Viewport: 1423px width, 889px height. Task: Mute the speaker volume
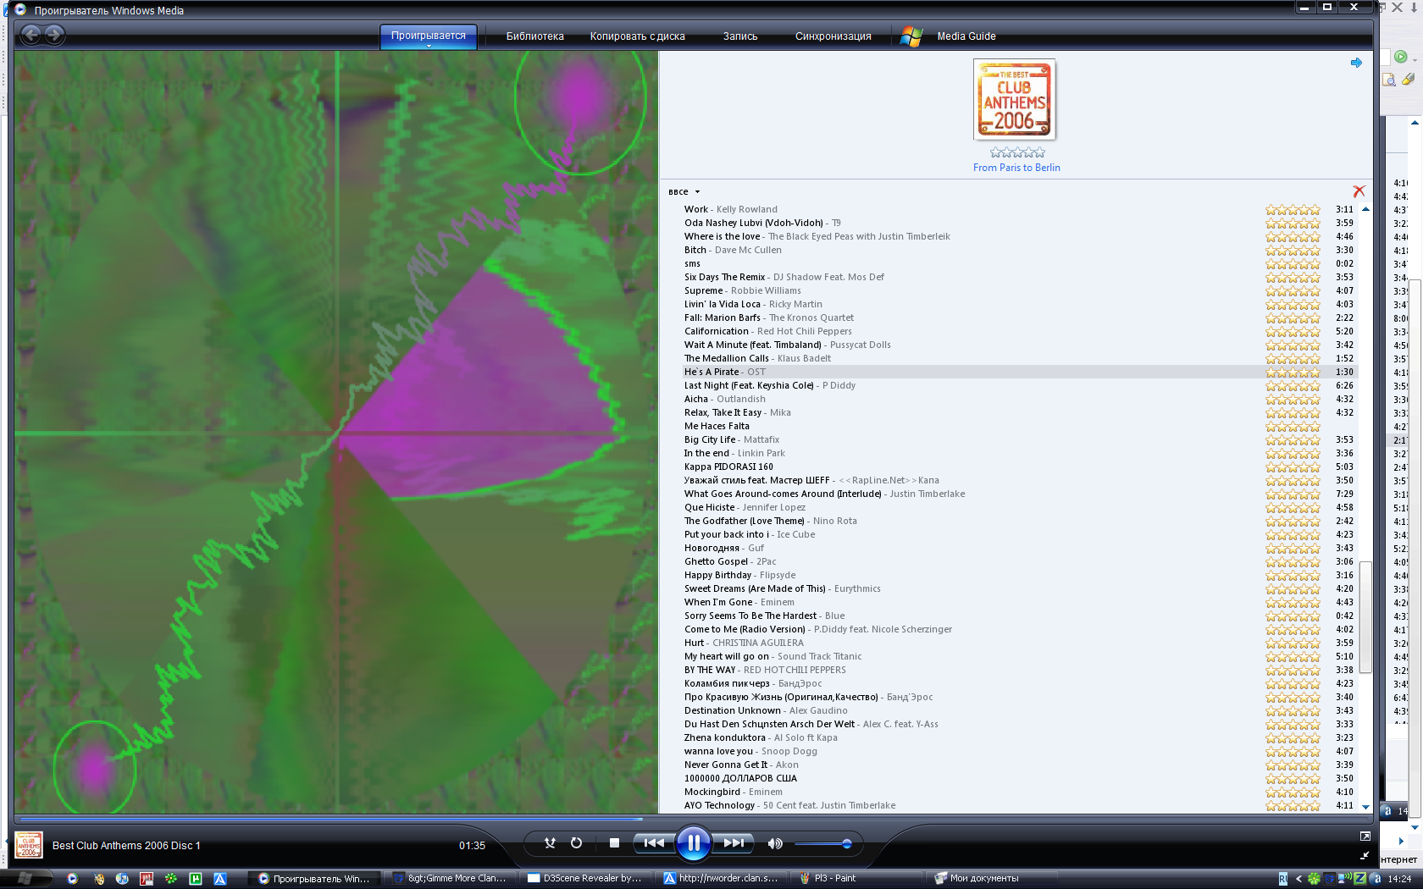pyautogui.click(x=774, y=843)
